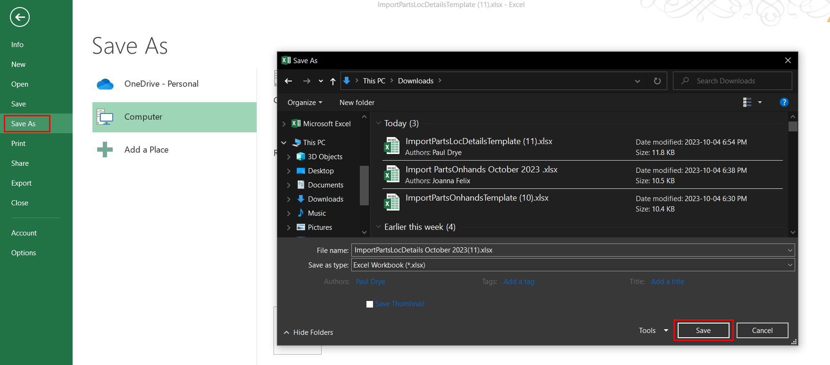
Task: Expand the Desktop tree node
Action: point(289,171)
